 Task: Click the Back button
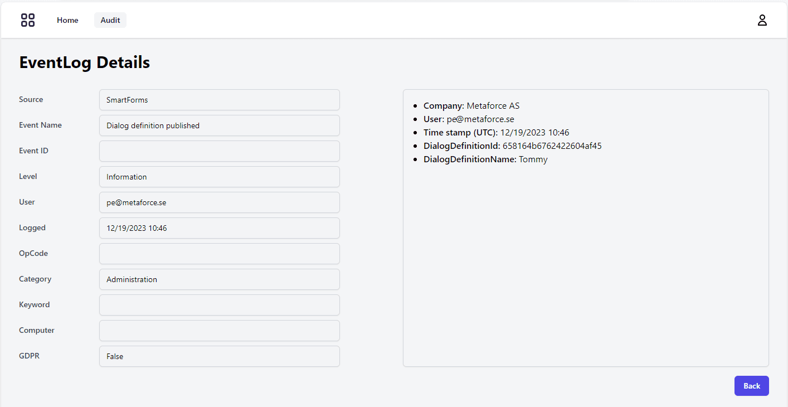[x=751, y=385]
